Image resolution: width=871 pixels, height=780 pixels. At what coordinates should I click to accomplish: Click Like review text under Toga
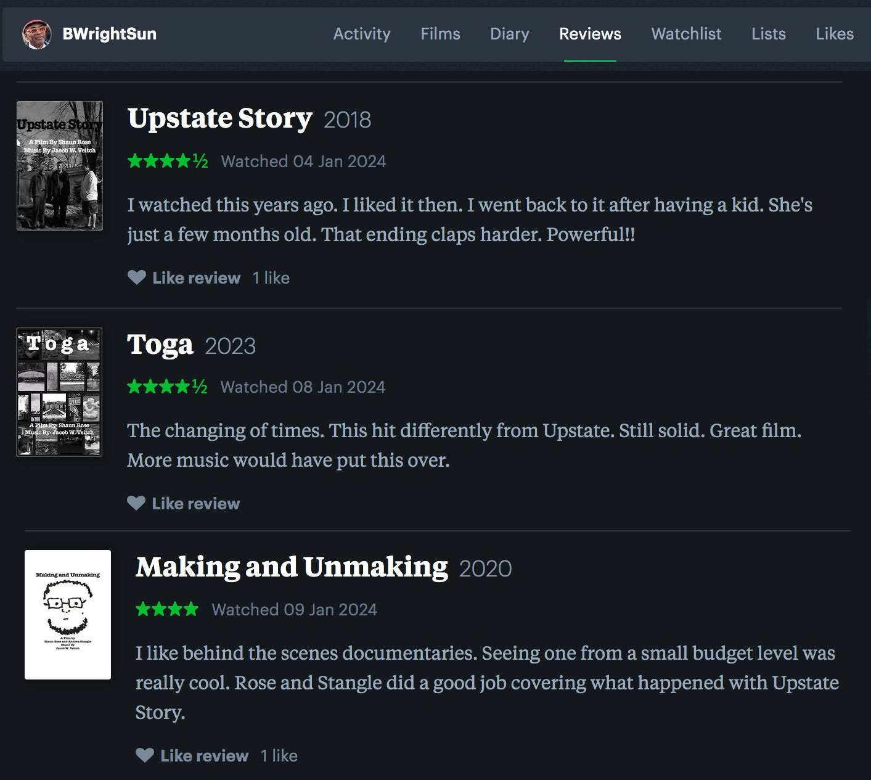pos(195,504)
